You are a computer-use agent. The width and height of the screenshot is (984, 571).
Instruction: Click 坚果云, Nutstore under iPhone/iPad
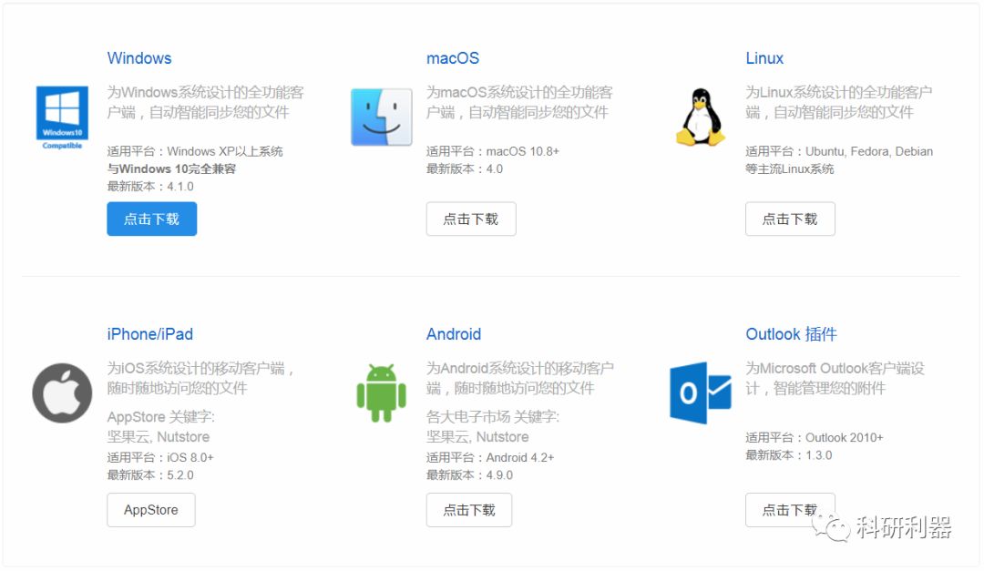[159, 437]
